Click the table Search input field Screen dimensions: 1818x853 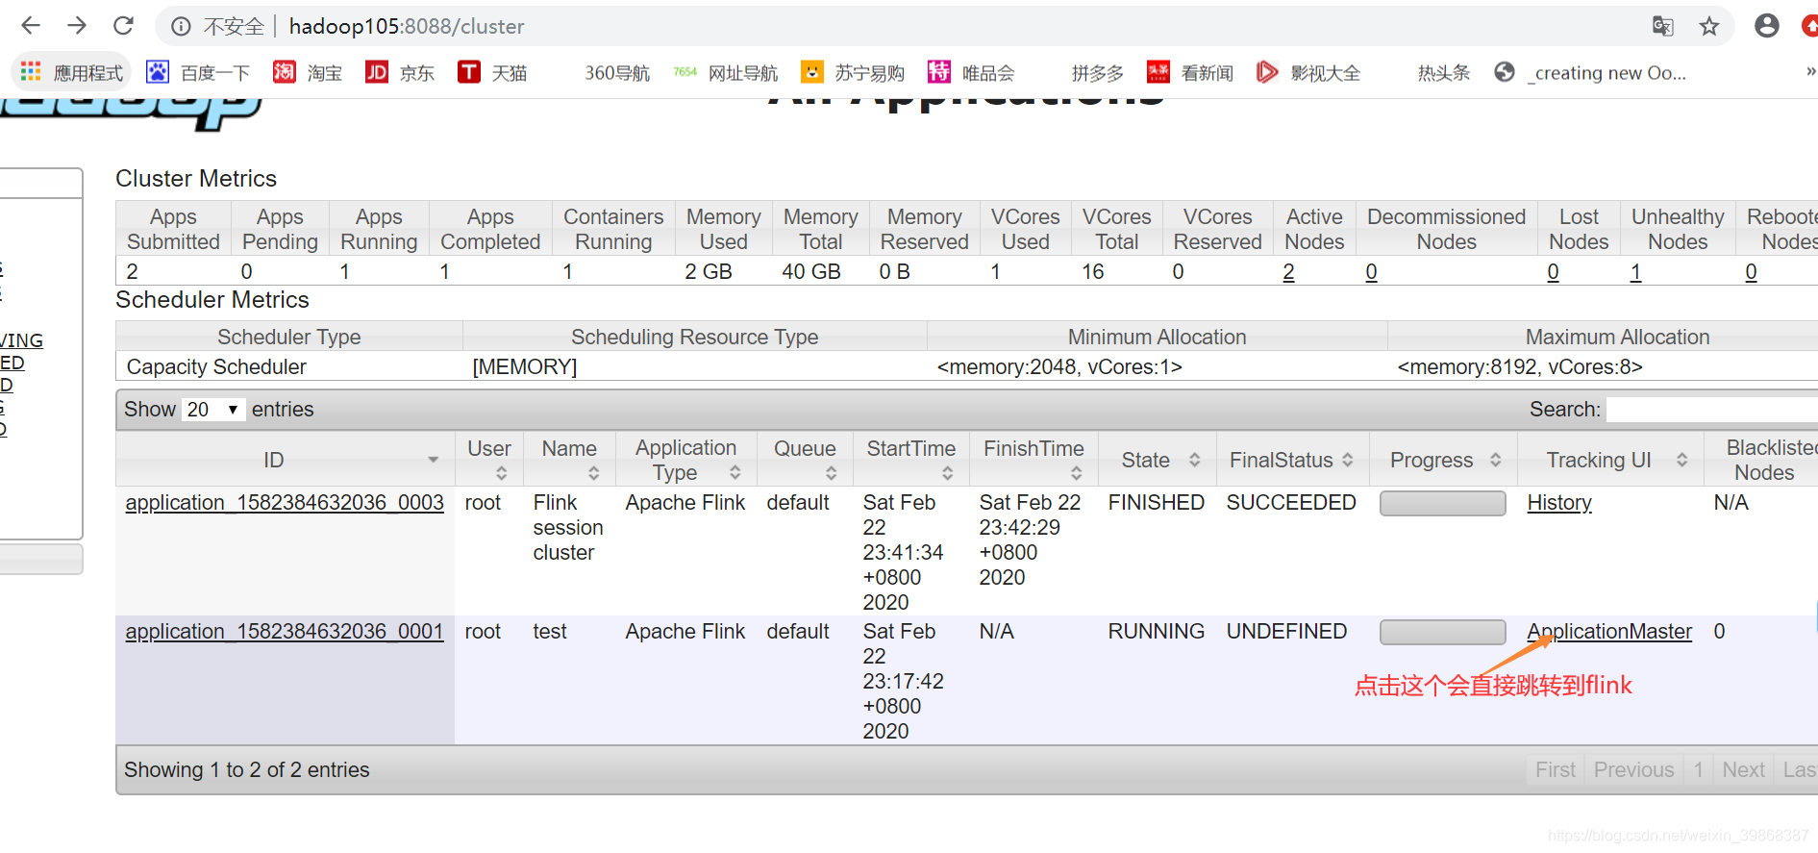point(1711,410)
